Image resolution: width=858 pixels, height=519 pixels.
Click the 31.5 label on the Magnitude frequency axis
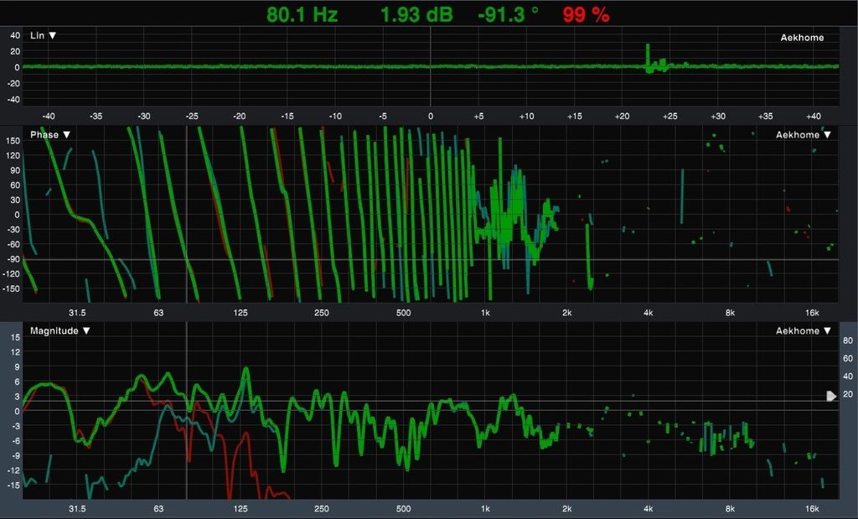pos(77,509)
